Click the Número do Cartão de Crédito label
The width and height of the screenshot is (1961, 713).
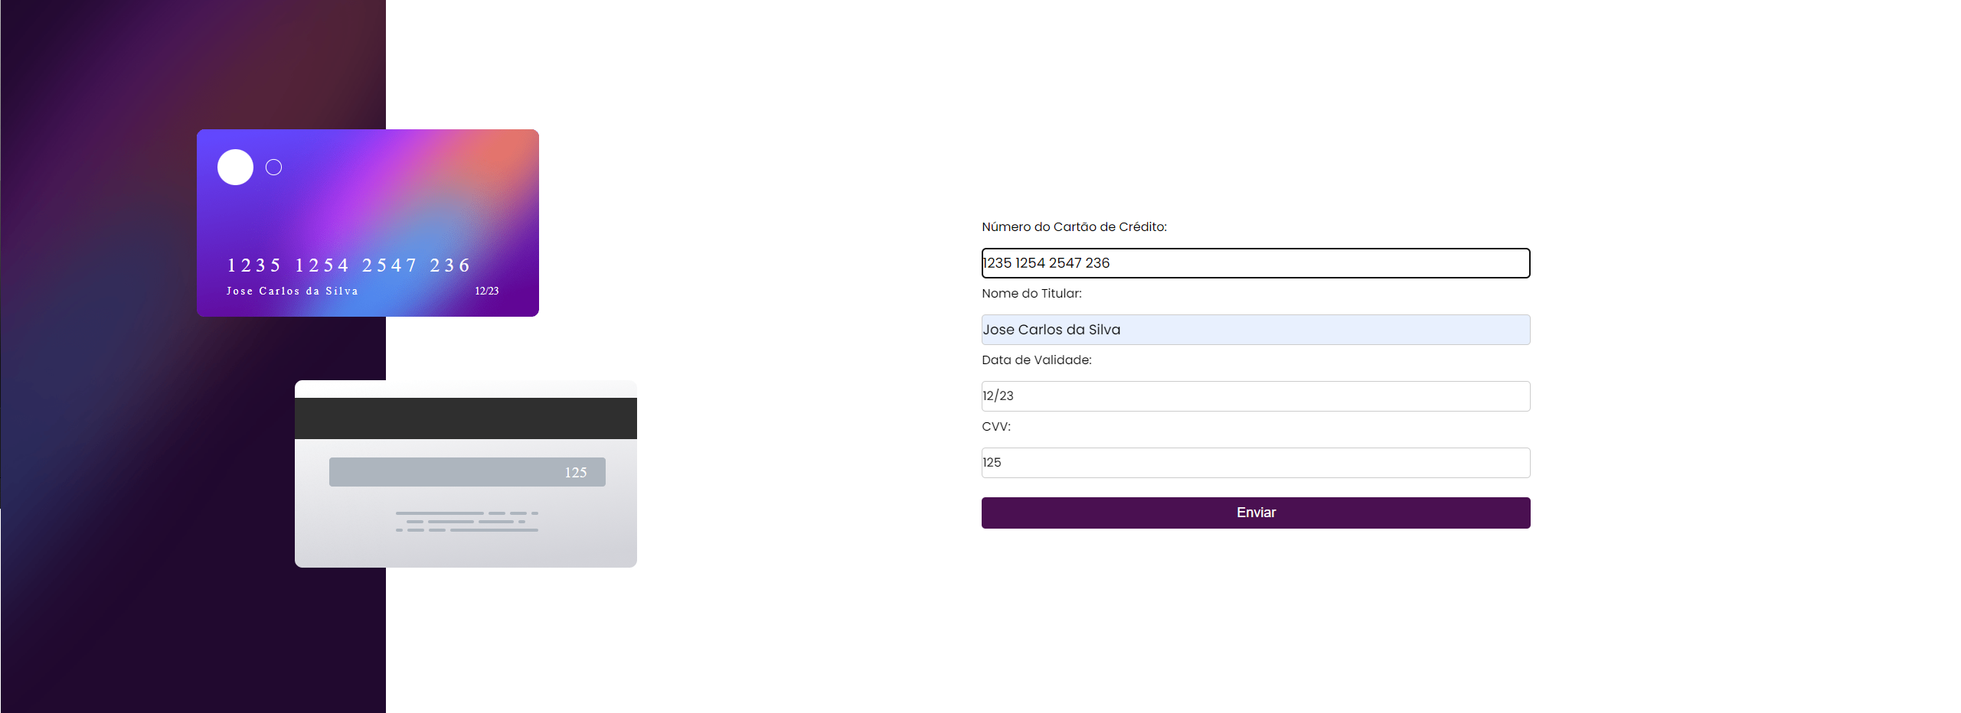[1074, 226]
